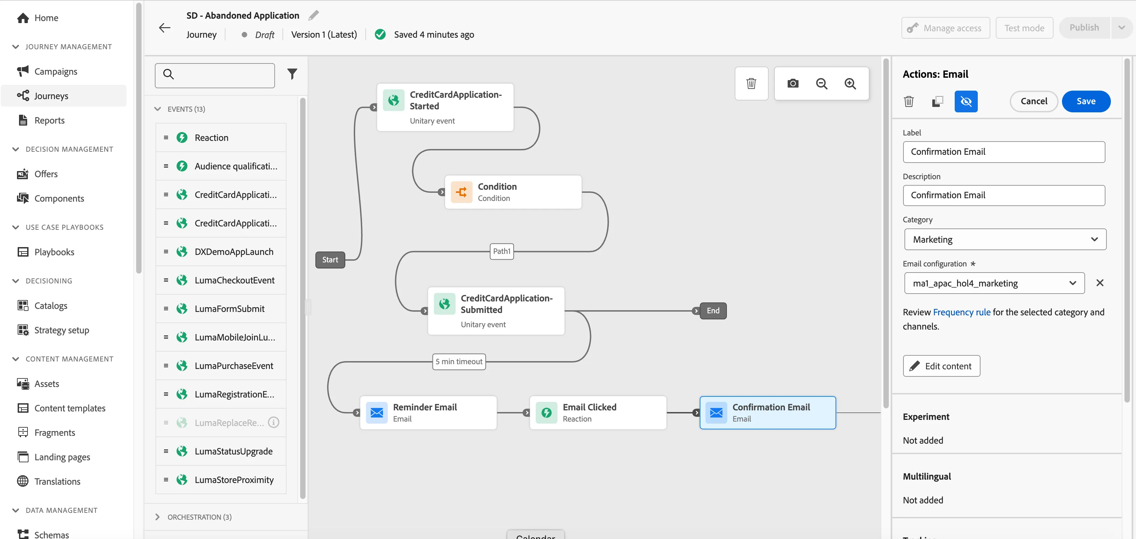Click the Manage access button

click(945, 28)
